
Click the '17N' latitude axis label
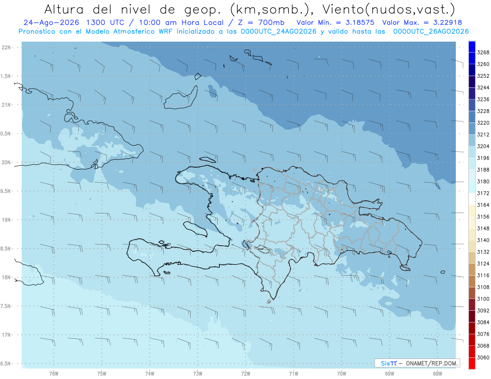point(7,335)
